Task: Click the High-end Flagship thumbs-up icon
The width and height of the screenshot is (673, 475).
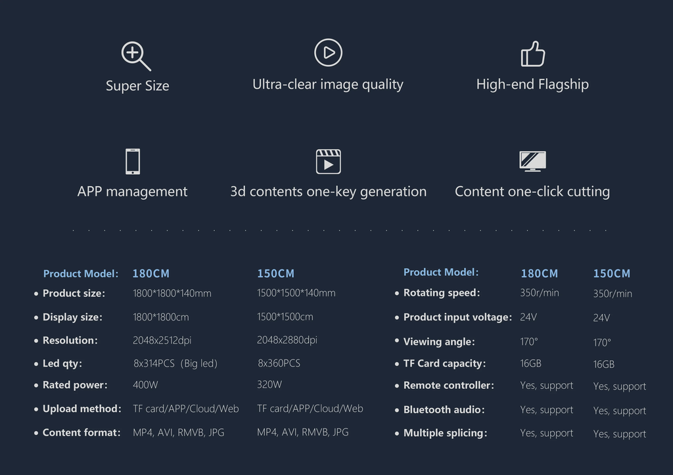Action: (x=532, y=54)
